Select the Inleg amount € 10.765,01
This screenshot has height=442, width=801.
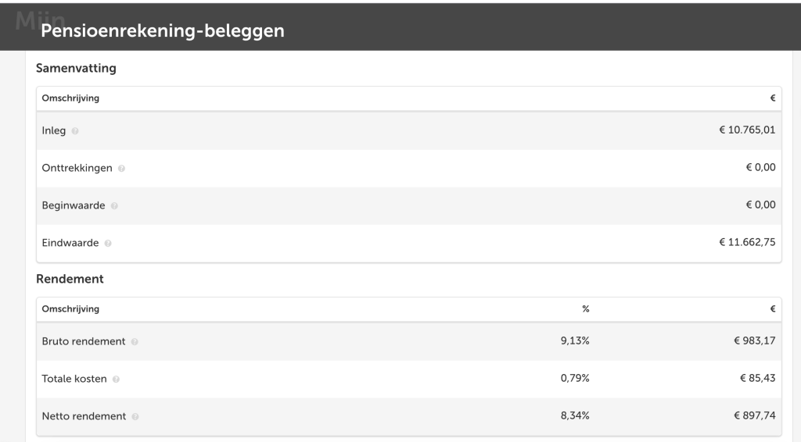click(747, 130)
